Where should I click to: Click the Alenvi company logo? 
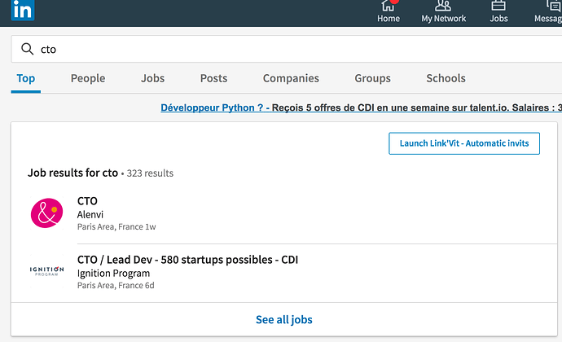pyautogui.click(x=46, y=213)
